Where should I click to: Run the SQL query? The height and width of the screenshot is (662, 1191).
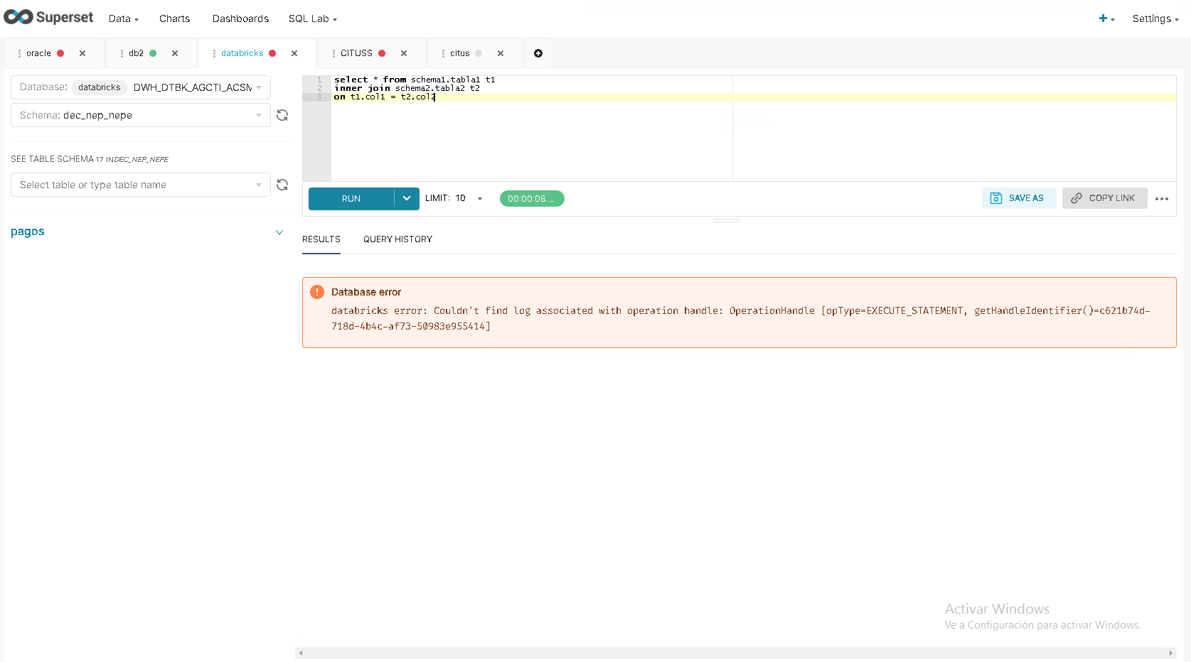click(x=351, y=199)
